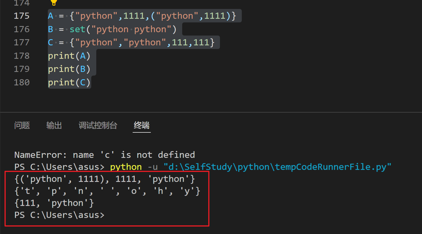Click the terminal prompt PS C:\Users\asus>
The image size is (422, 234).
point(59,215)
